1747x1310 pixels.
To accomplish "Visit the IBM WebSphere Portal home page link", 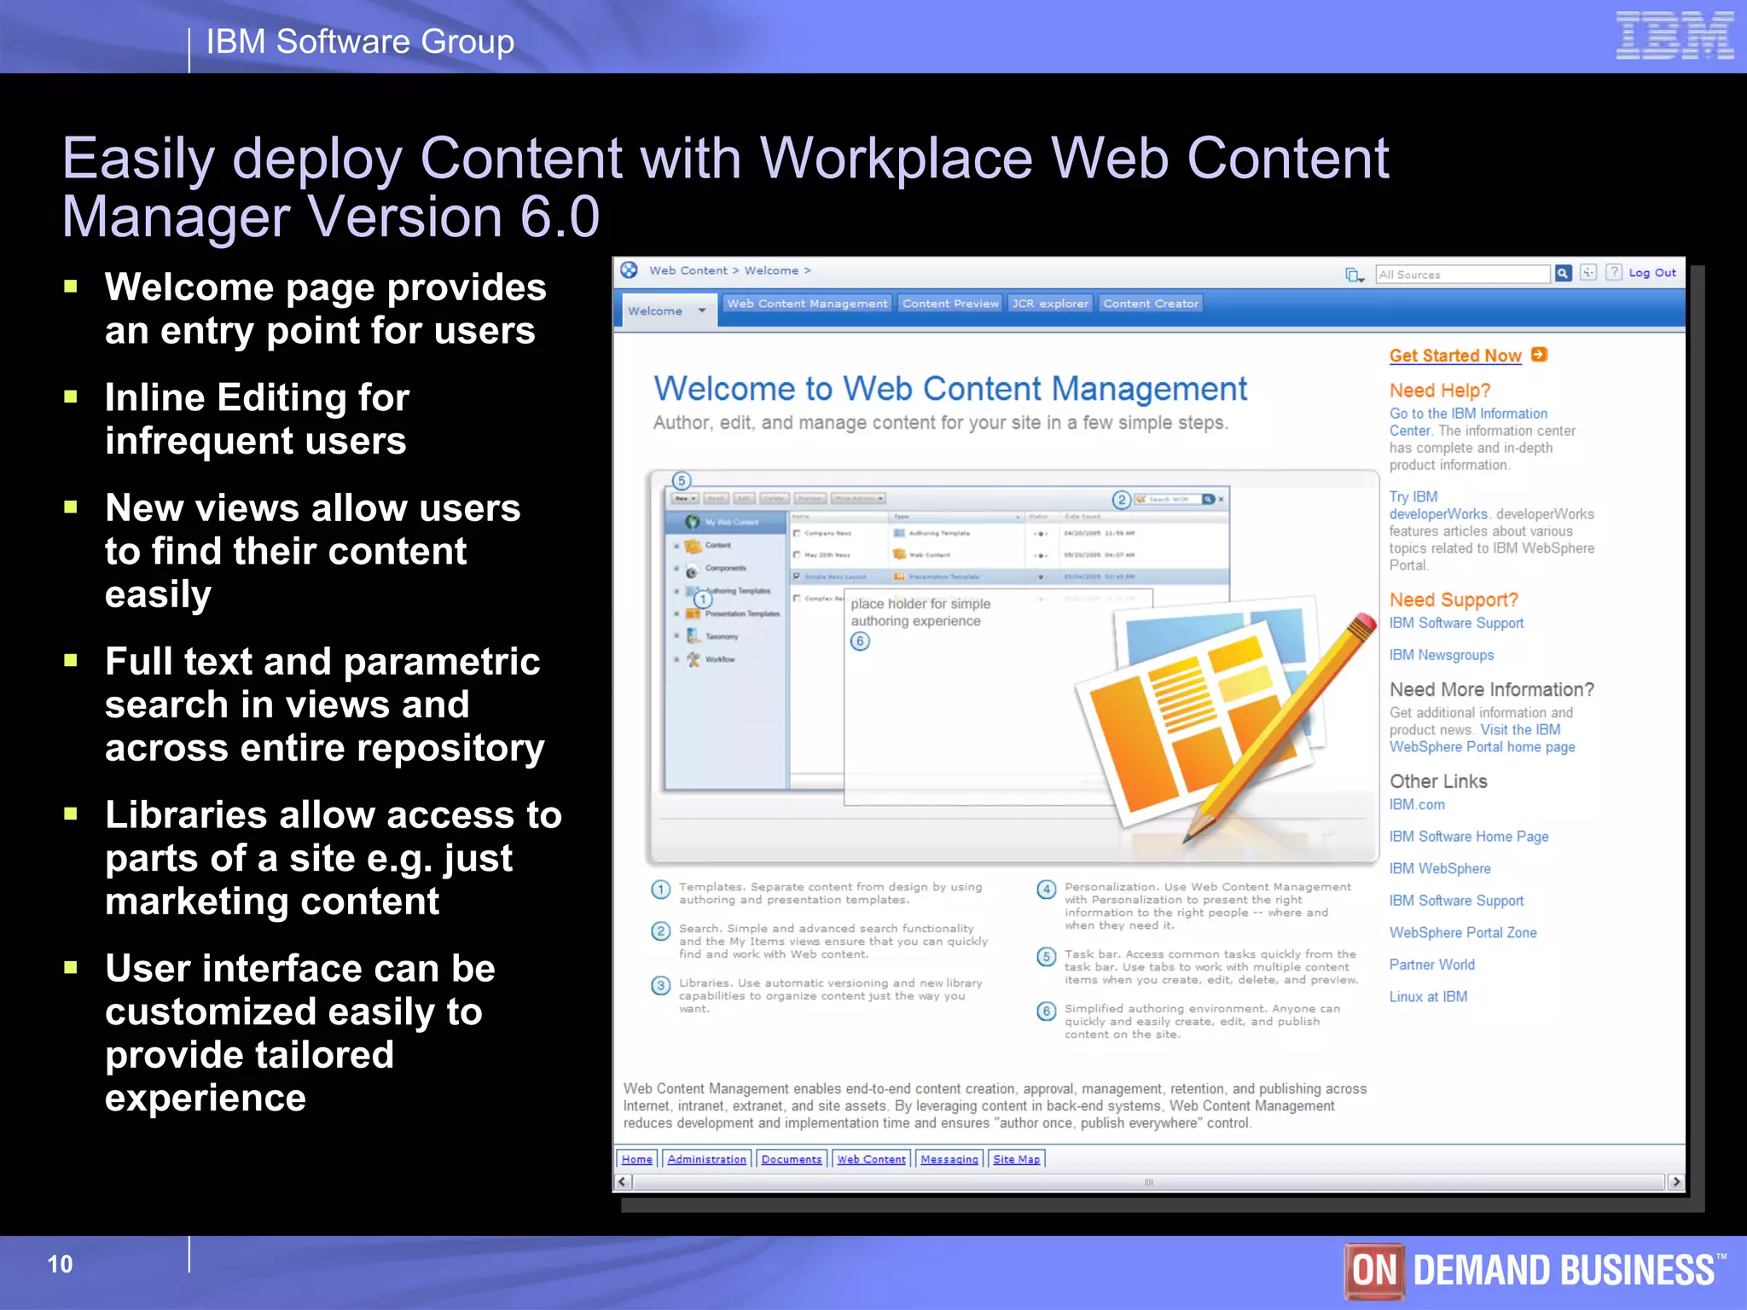I will click(x=1483, y=739).
